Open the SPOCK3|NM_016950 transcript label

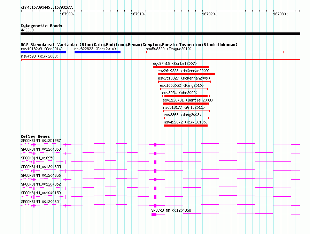click(38, 158)
